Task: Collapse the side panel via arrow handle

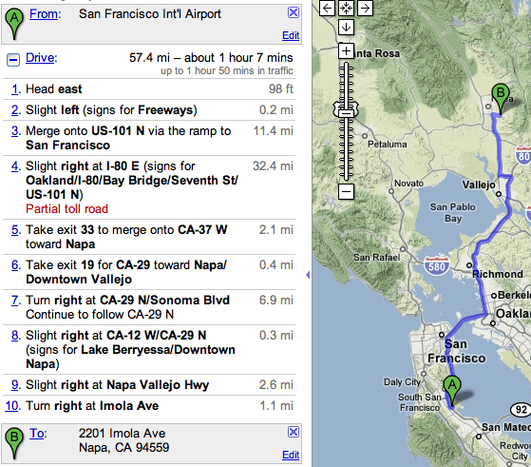Action: 308,275
